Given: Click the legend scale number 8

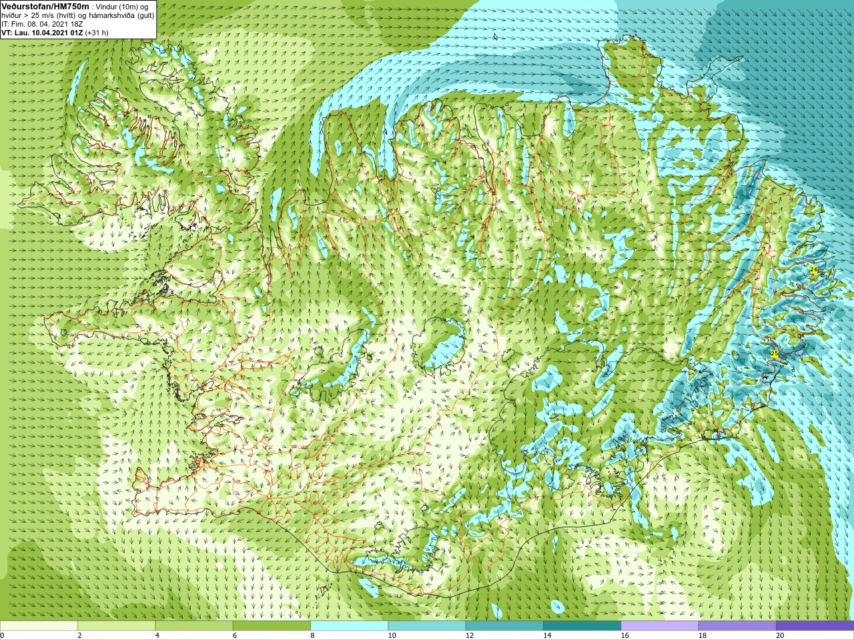Looking at the screenshot, I should 312,635.
